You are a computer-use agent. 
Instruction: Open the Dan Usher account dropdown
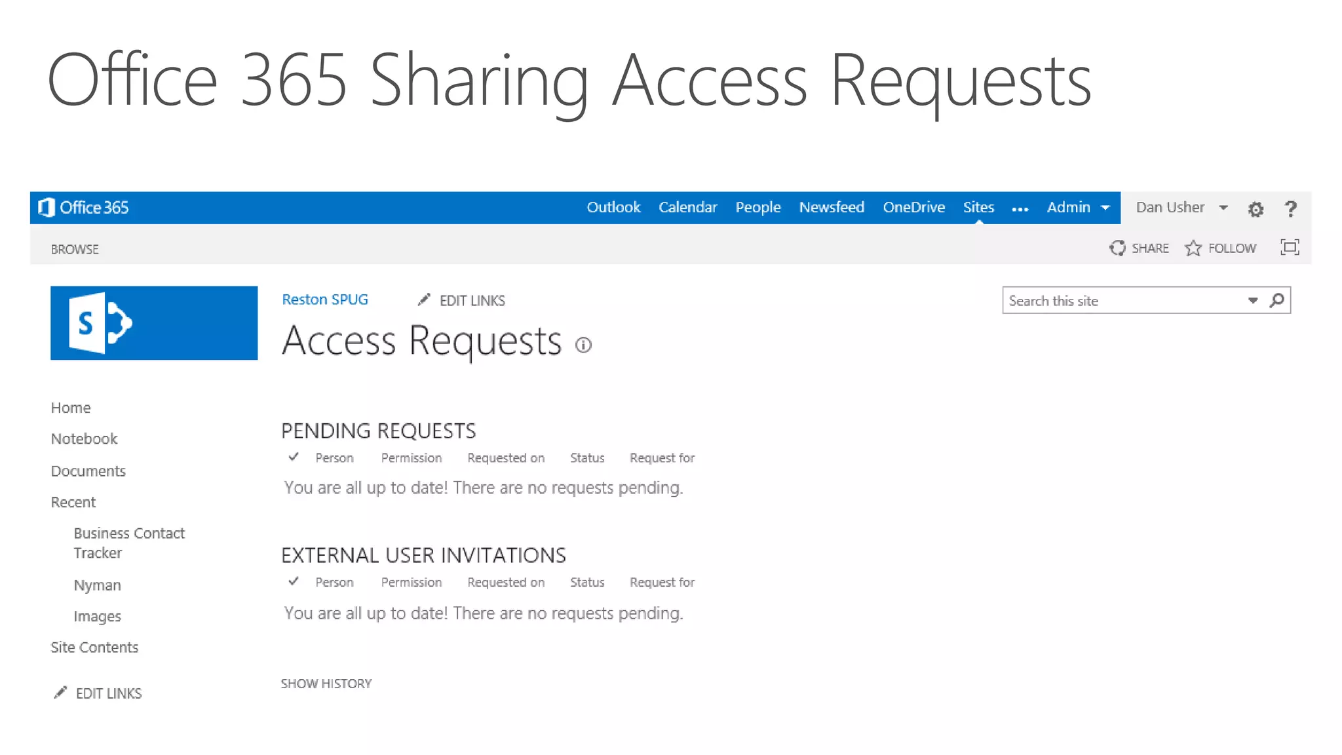pos(1223,208)
